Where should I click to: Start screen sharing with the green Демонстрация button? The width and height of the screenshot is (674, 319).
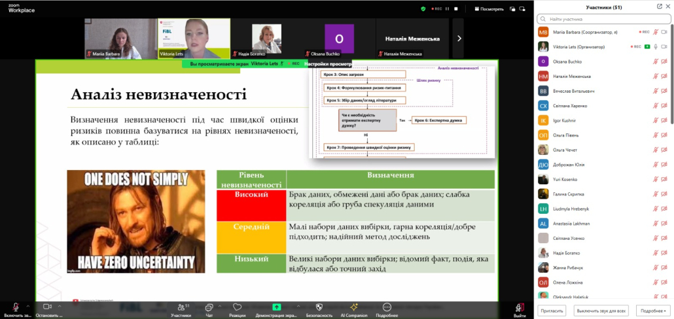(x=277, y=308)
